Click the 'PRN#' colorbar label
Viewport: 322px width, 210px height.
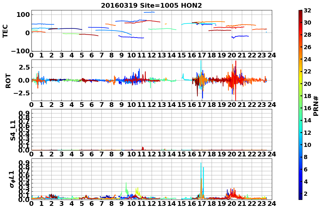(x=316, y=106)
